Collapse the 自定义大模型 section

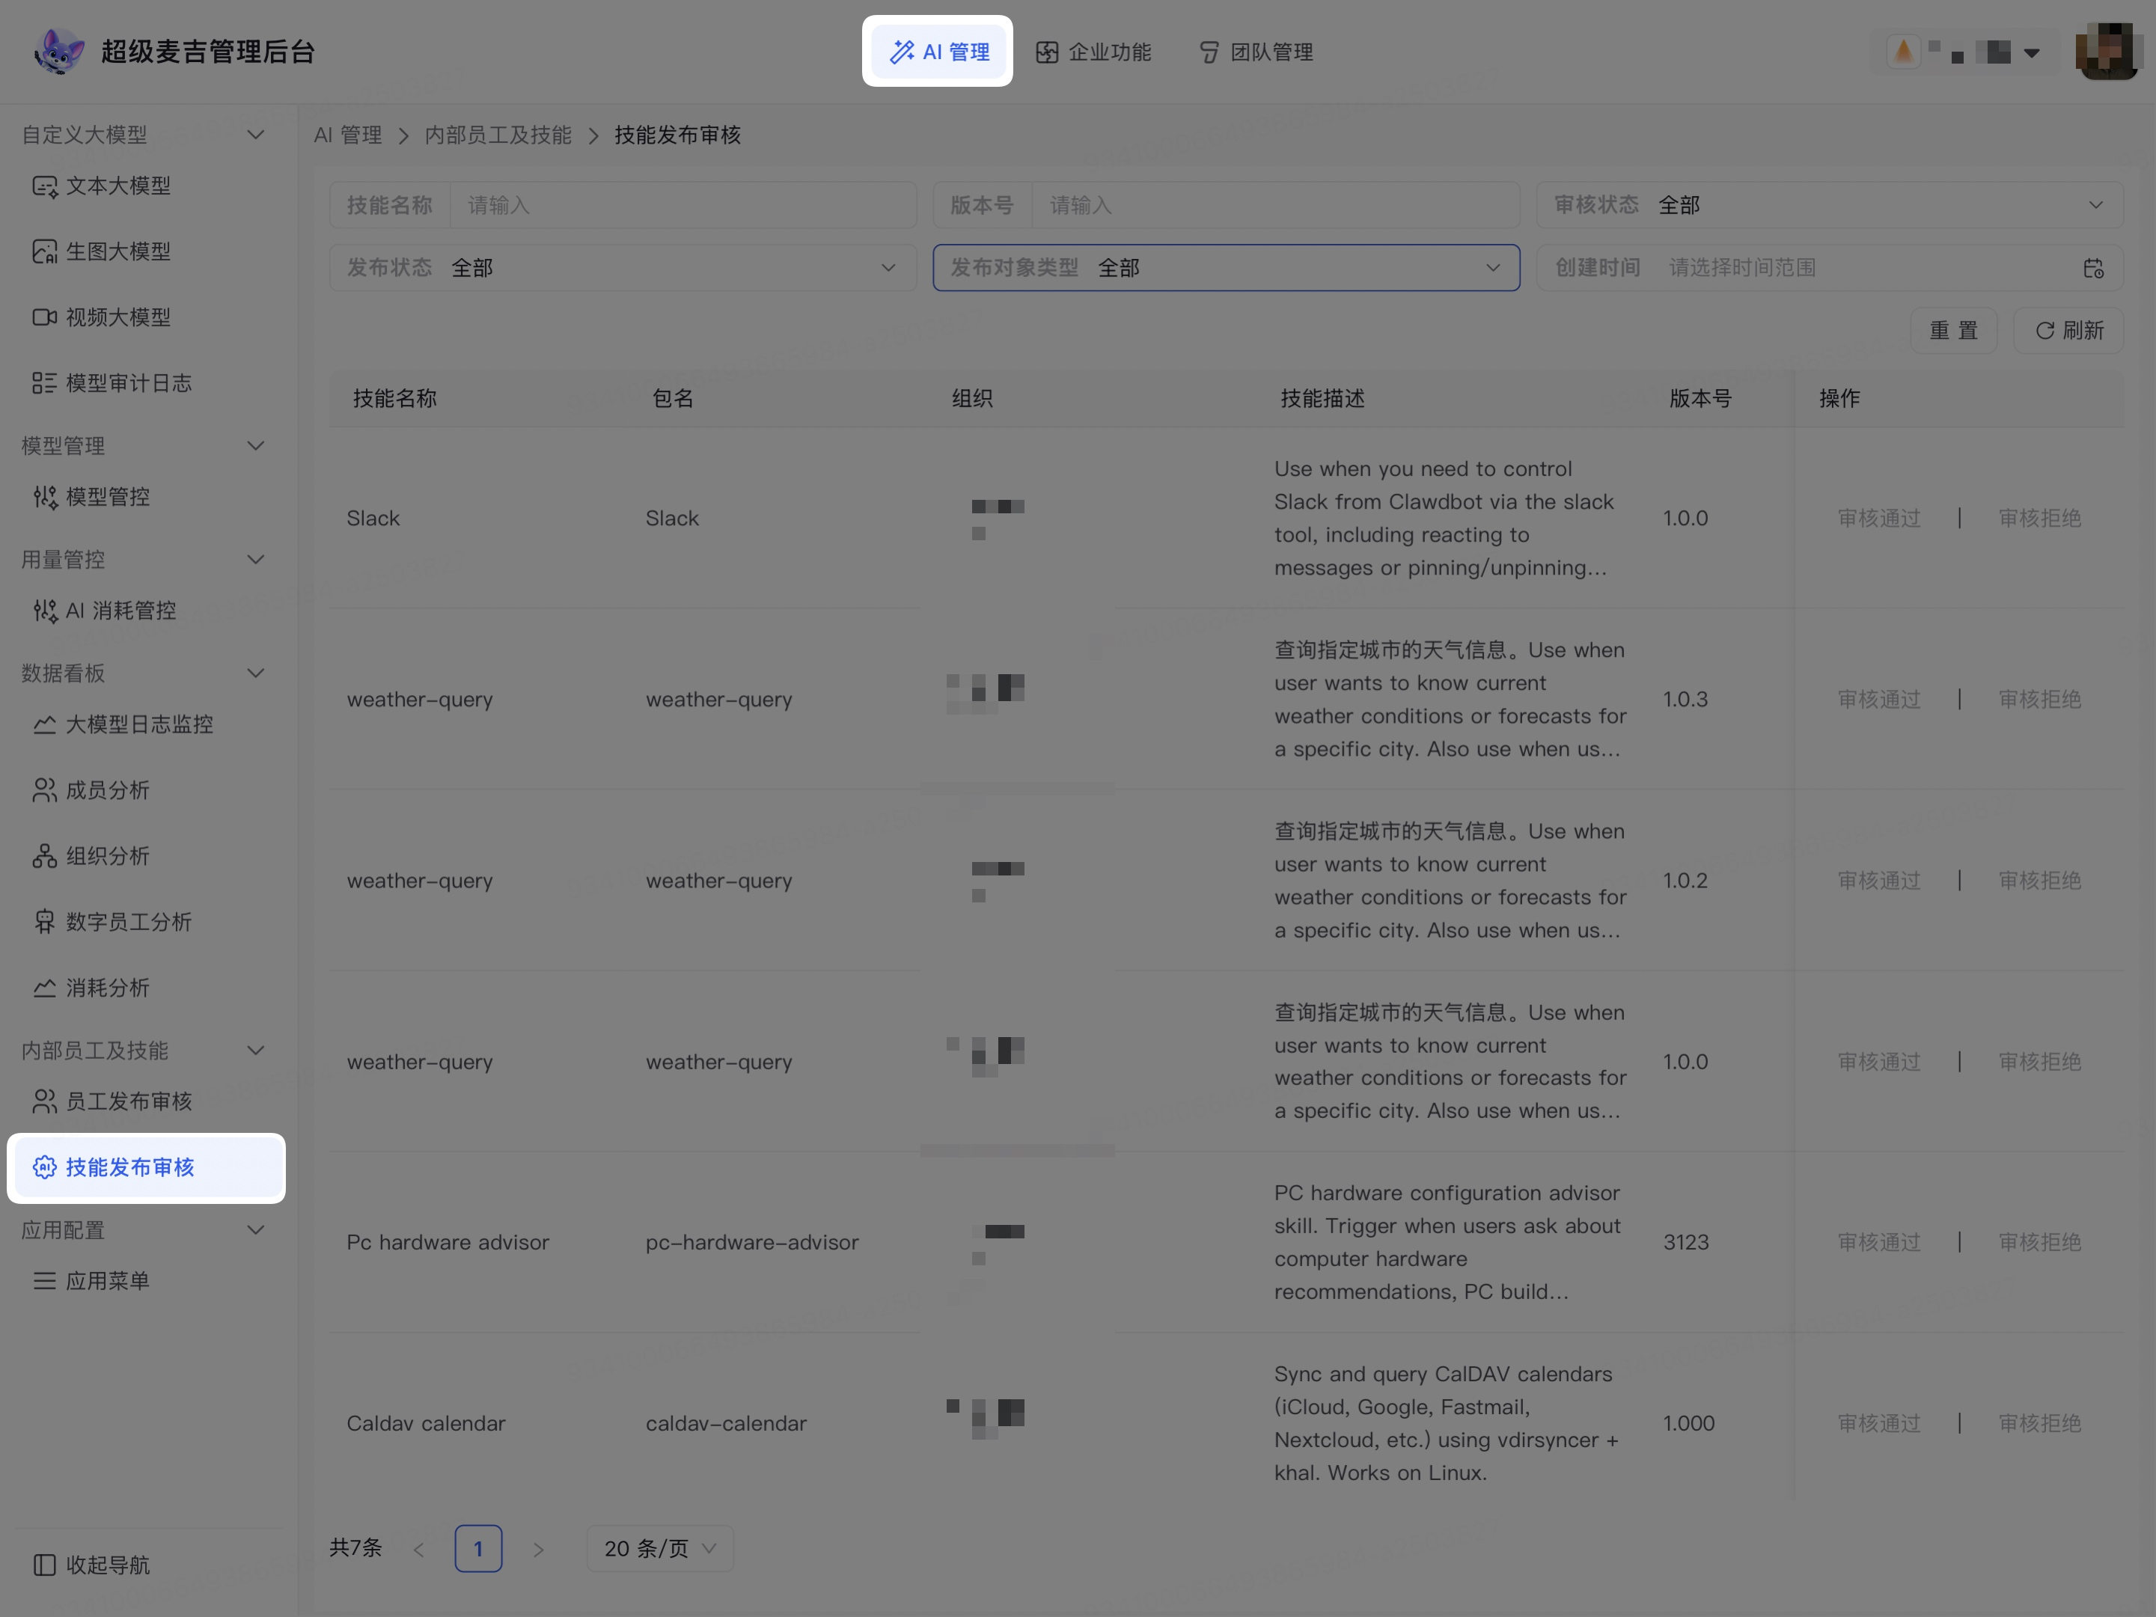255,135
